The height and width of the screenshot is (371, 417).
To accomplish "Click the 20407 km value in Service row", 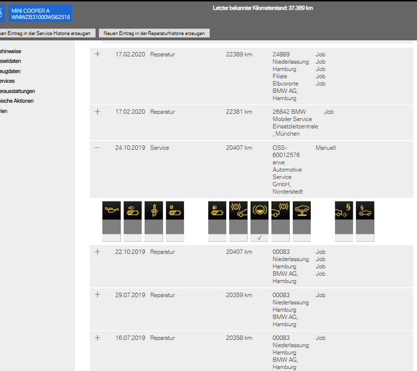I will [x=239, y=148].
